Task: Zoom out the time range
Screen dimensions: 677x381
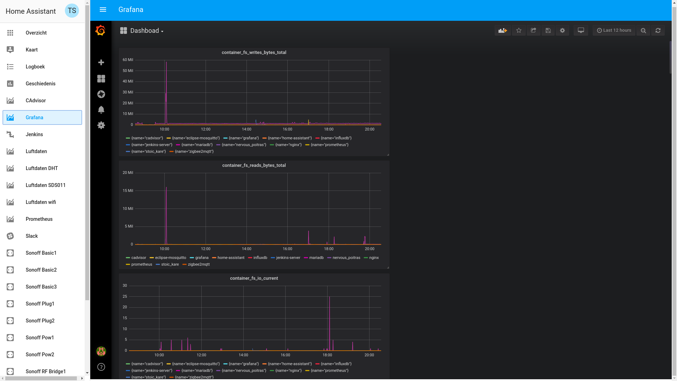Action: (643, 30)
